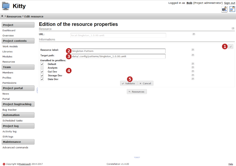Click the Help link in footer
236x166 pixels.
click(231, 164)
